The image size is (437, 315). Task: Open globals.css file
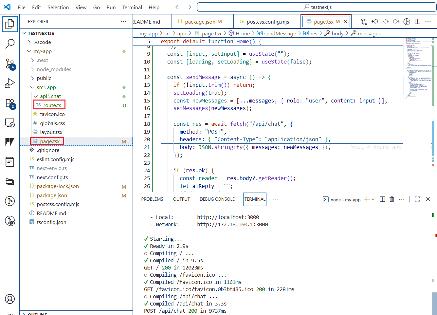point(76,123)
